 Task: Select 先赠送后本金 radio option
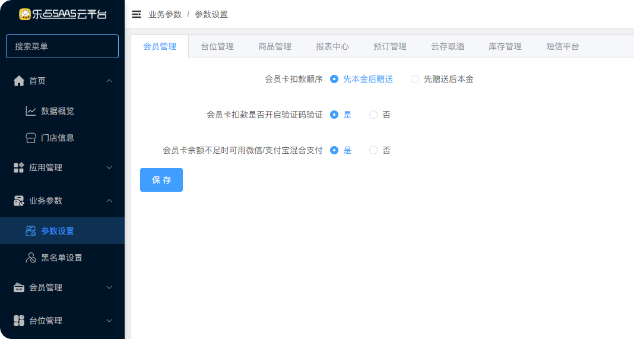[x=415, y=79]
